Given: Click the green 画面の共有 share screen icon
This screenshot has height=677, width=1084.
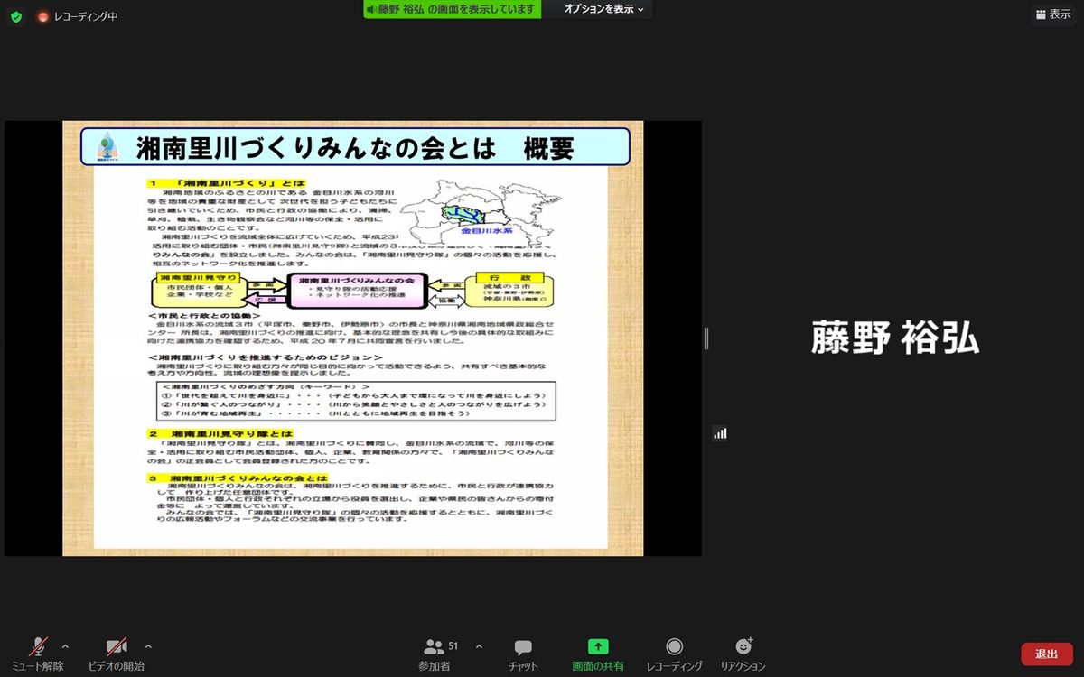Looking at the screenshot, I should pos(598,647).
